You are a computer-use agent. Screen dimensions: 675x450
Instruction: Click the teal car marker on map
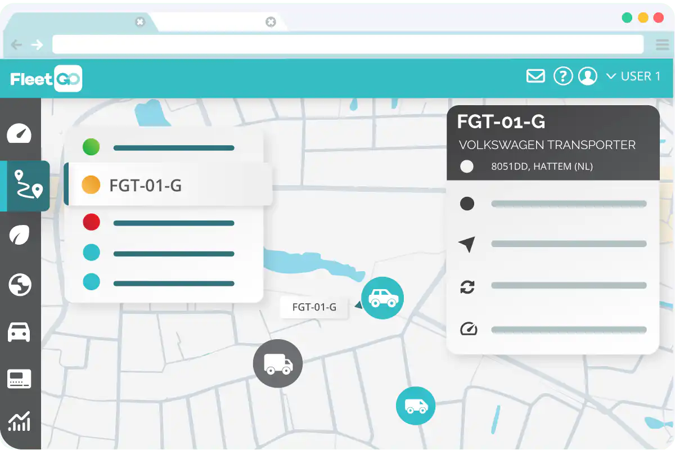coord(382,298)
